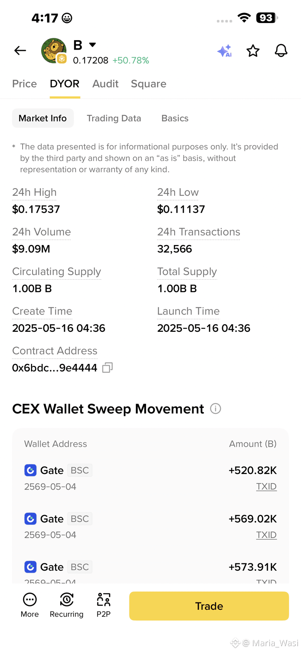Open the Square tab
This screenshot has height=652, width=301.
(149, 84)
